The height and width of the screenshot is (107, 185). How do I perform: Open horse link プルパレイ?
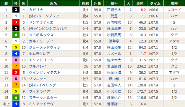point(38,66)
